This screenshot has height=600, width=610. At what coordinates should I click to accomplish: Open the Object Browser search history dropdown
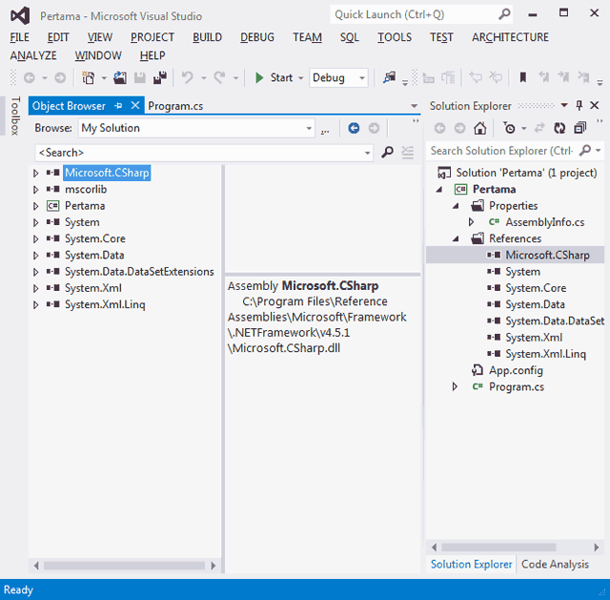(367, 153)
